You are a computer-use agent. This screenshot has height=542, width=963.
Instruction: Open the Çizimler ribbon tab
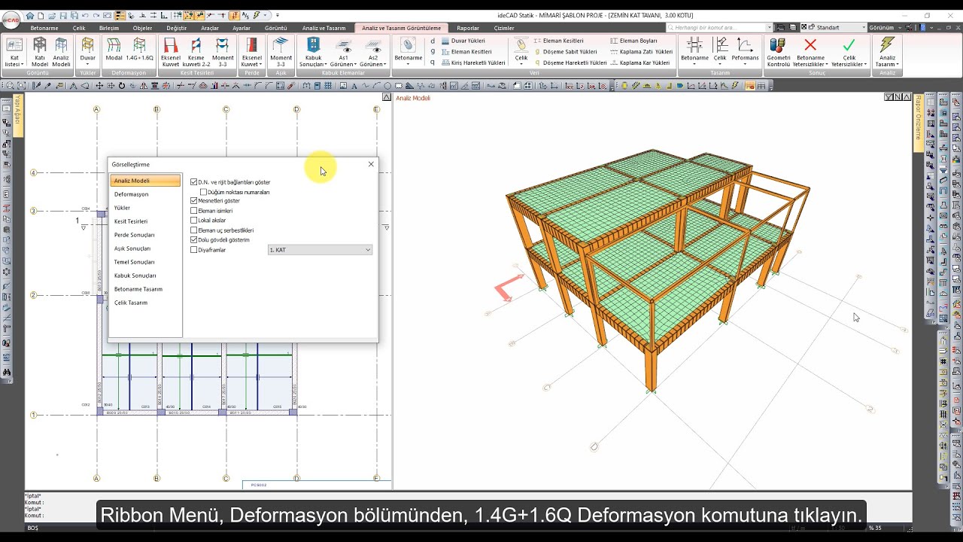pos(504,28)
